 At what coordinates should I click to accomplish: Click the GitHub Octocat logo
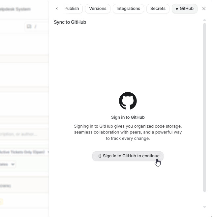click(x=128, y=101)
